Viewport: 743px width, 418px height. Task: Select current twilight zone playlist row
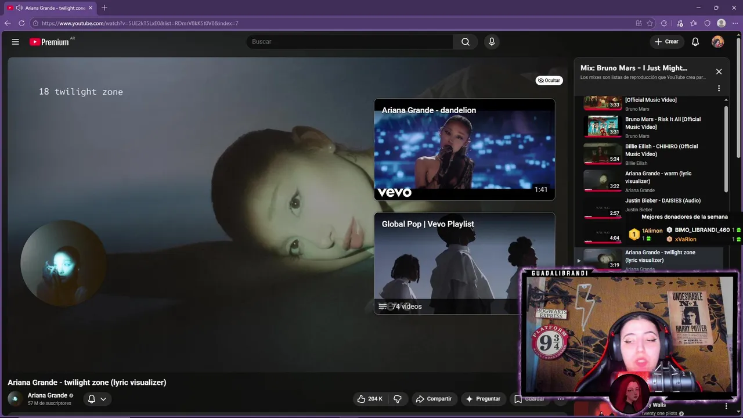[x=649, y=259]
